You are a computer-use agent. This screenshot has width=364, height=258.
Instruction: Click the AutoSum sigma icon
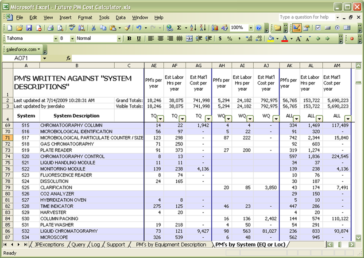point(179,28)
